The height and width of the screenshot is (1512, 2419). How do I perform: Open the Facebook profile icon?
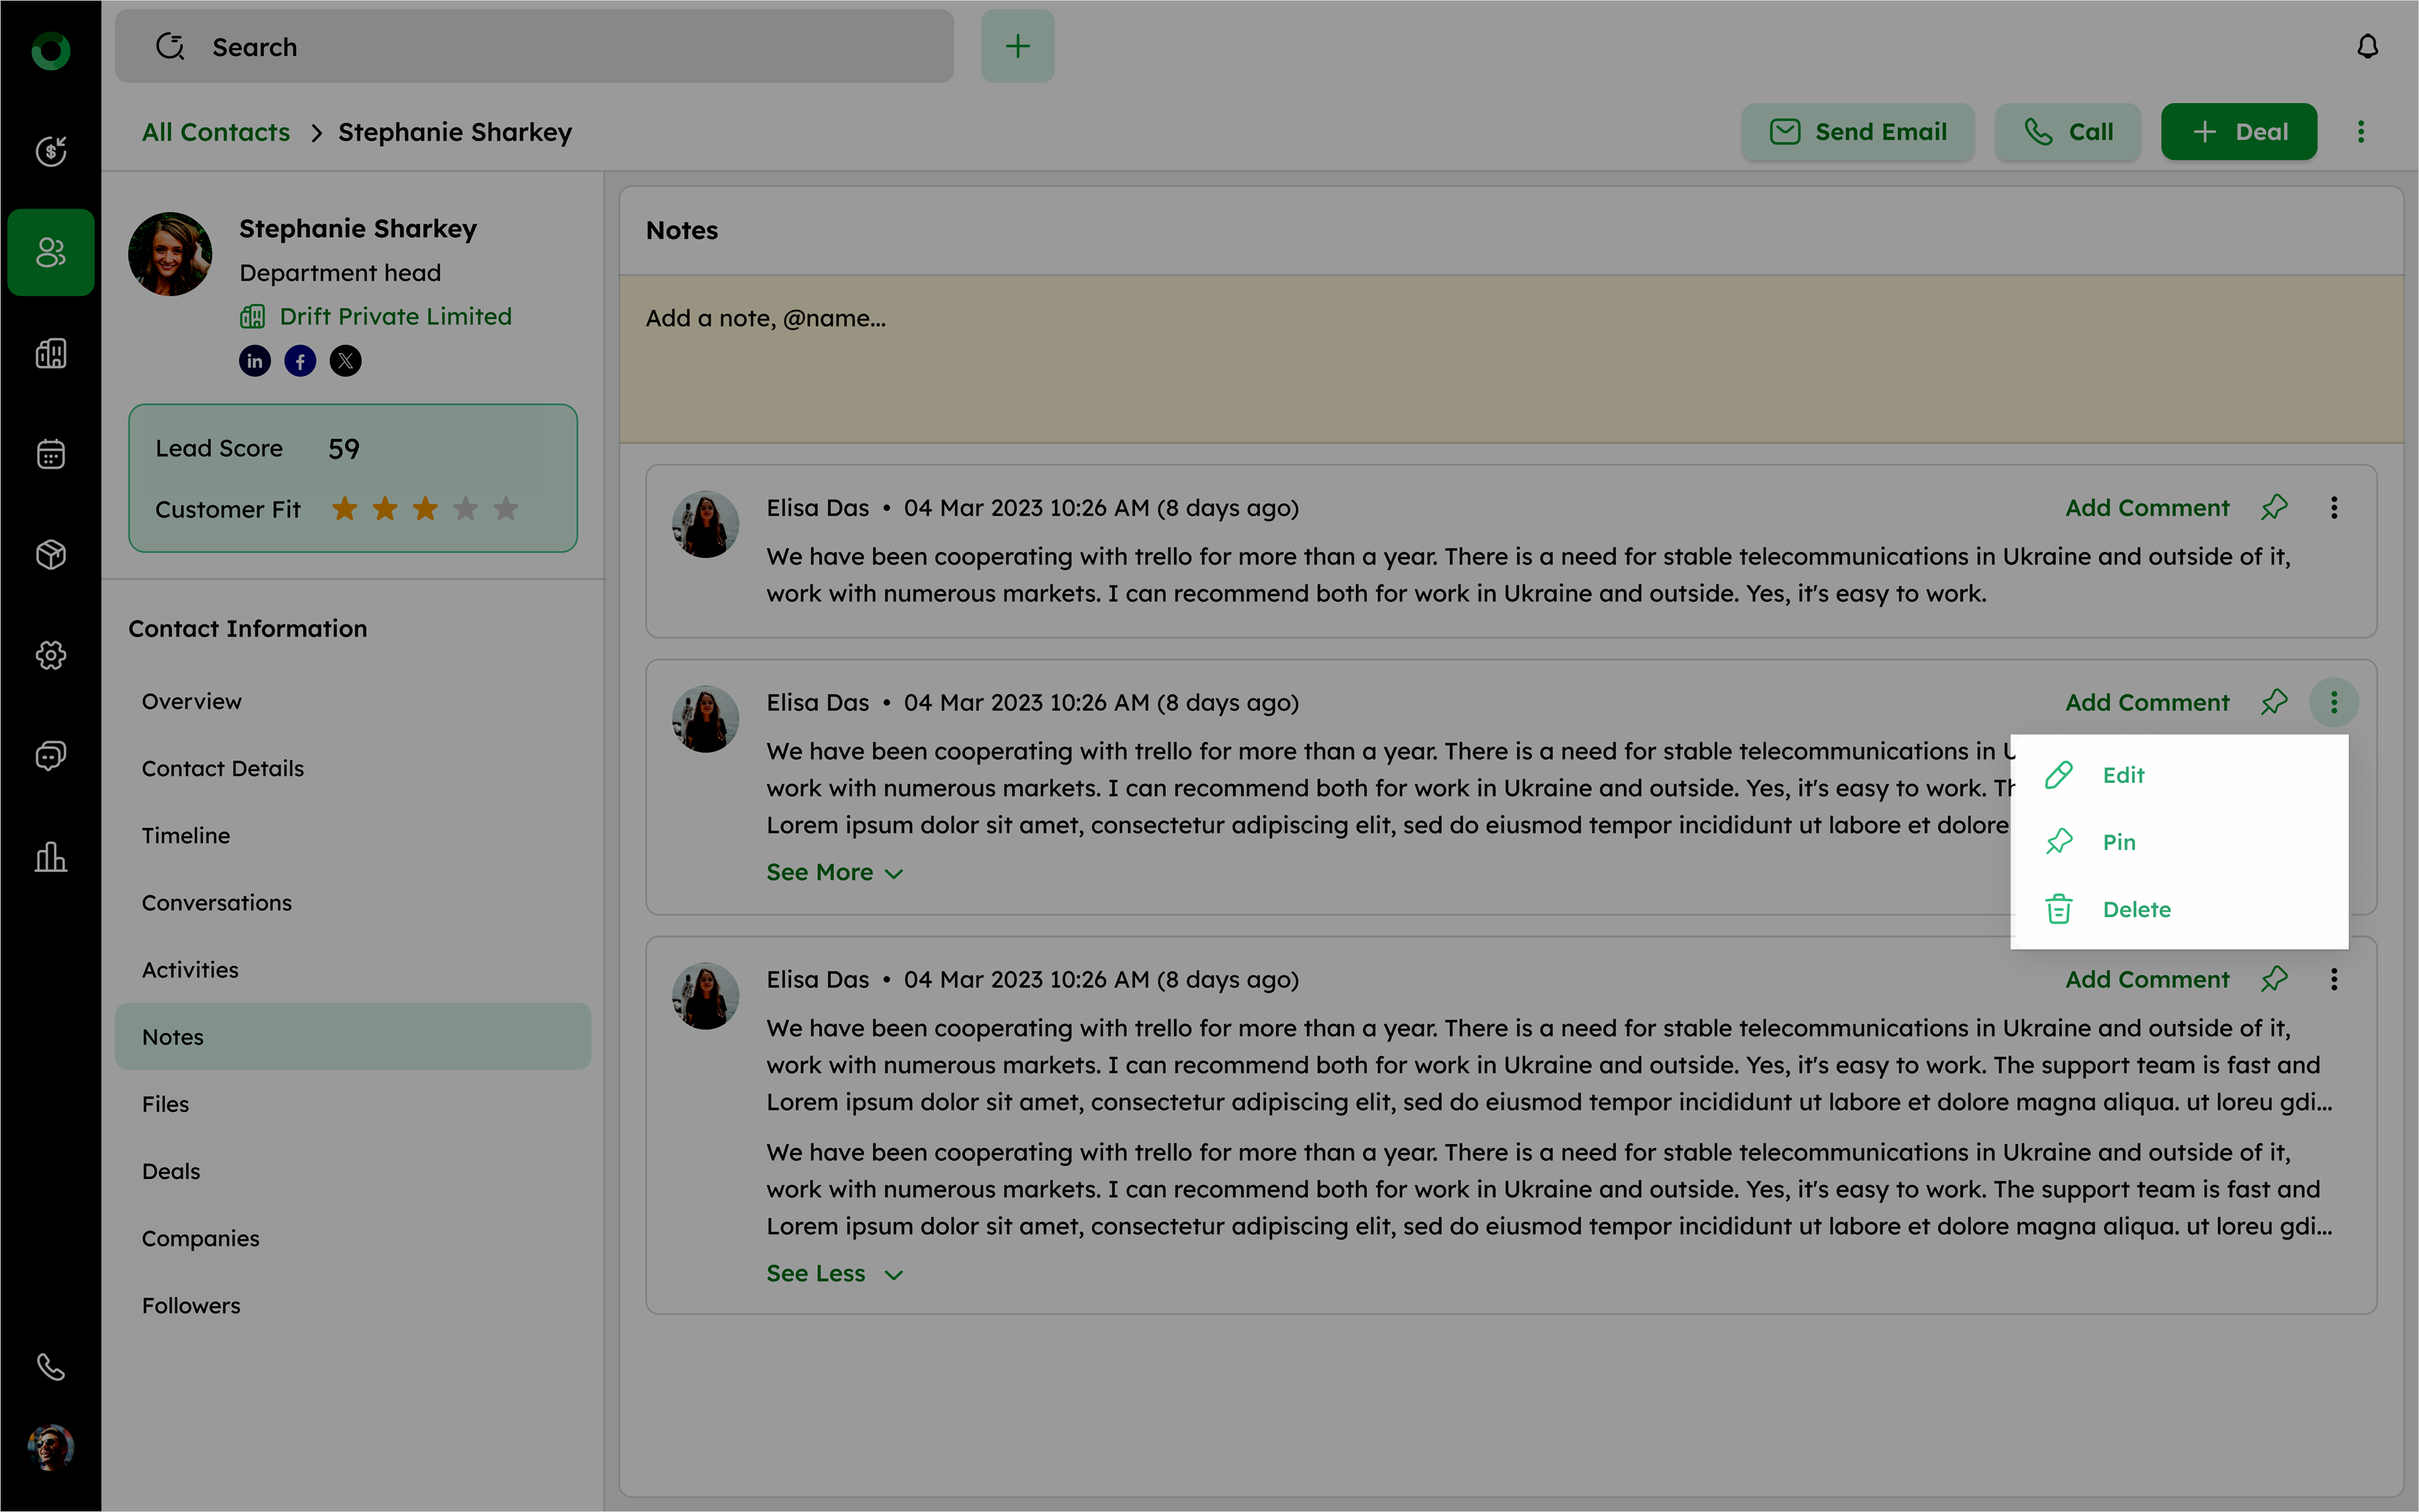point(300,361)
